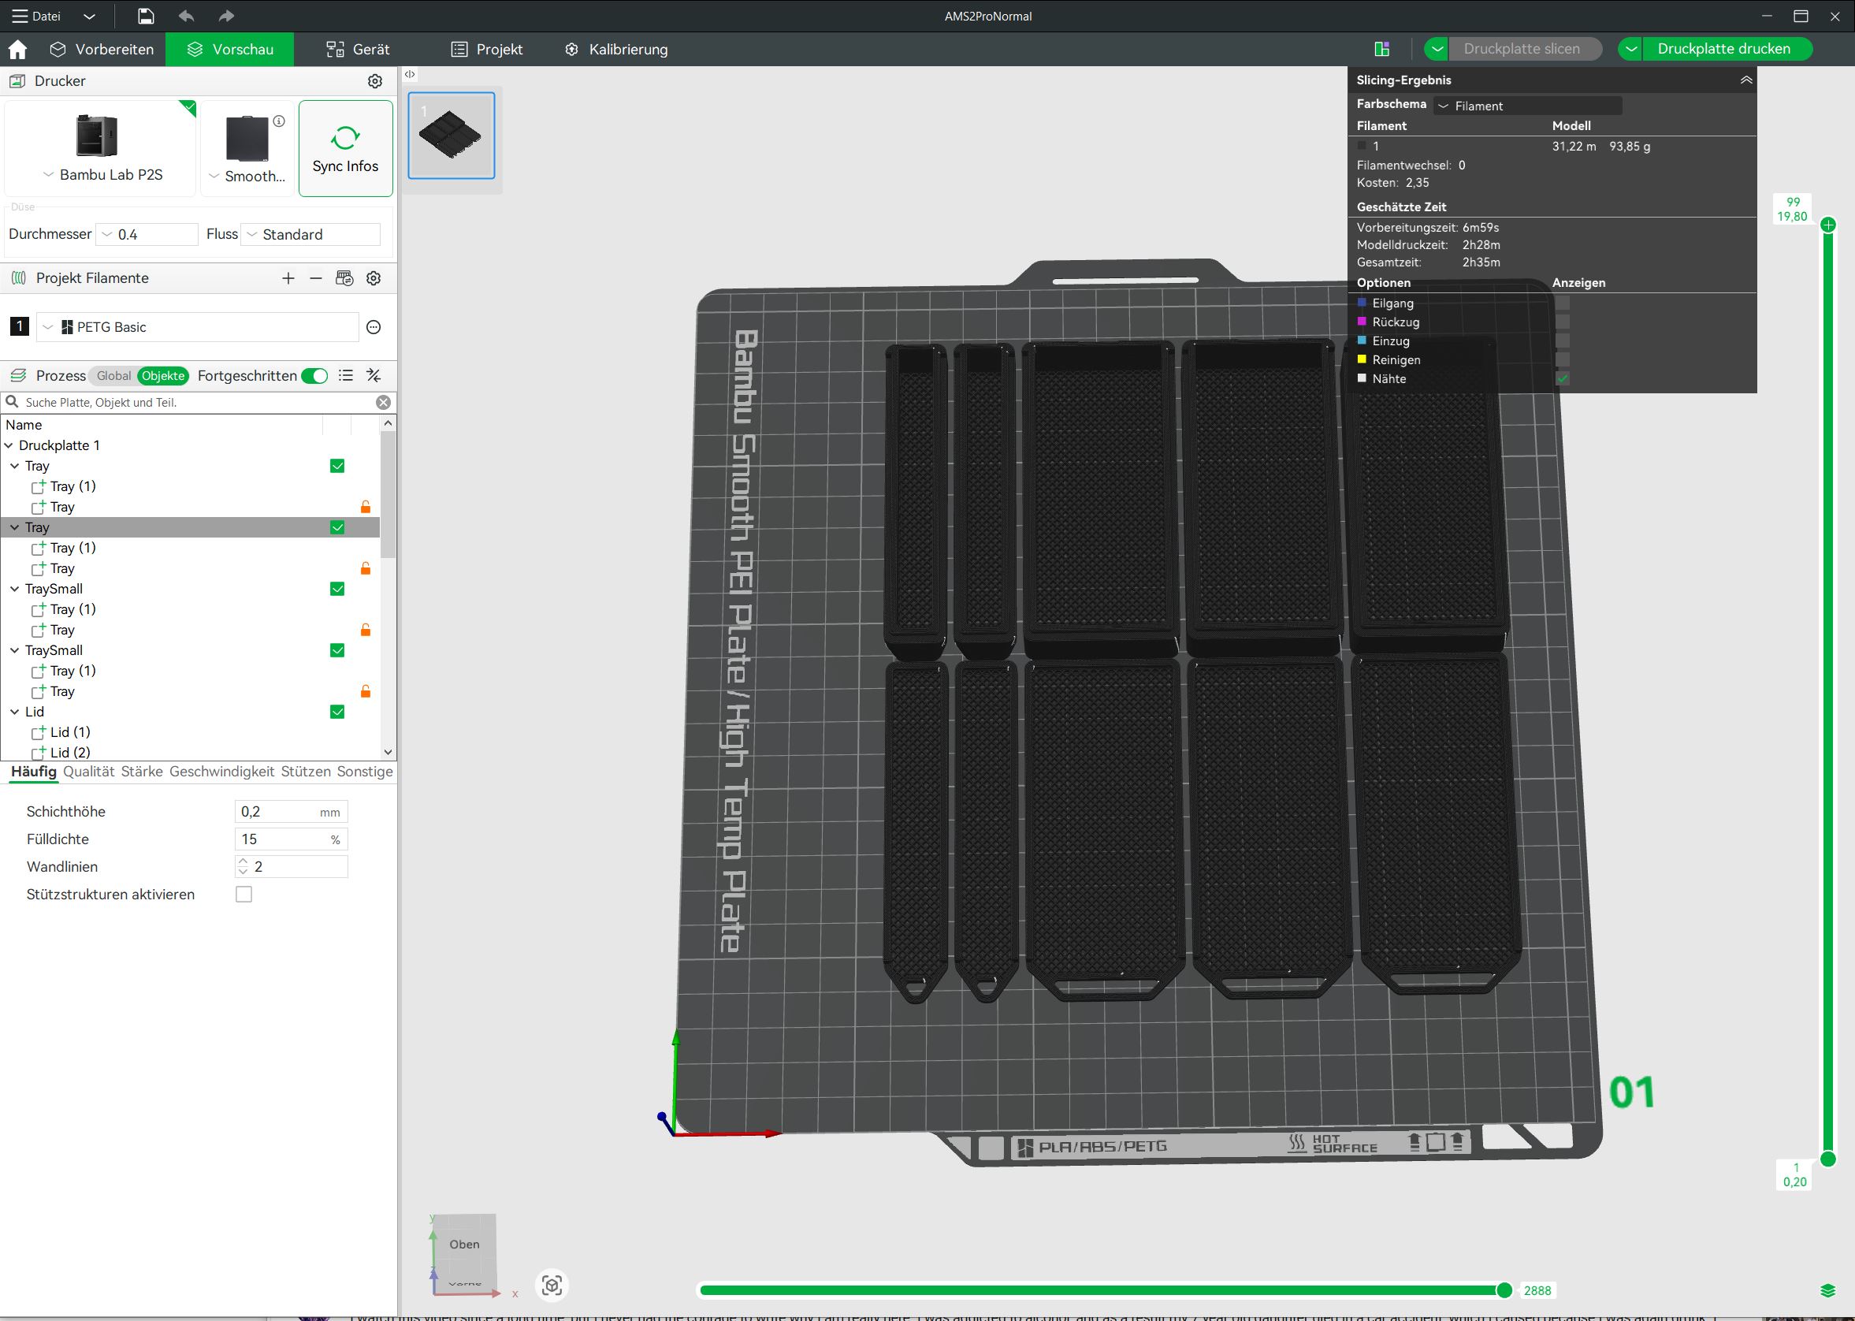Viewport: 1855px width, 1321px height.
Task: Select plate 1 thumbnail
Action: pos(452,136)
